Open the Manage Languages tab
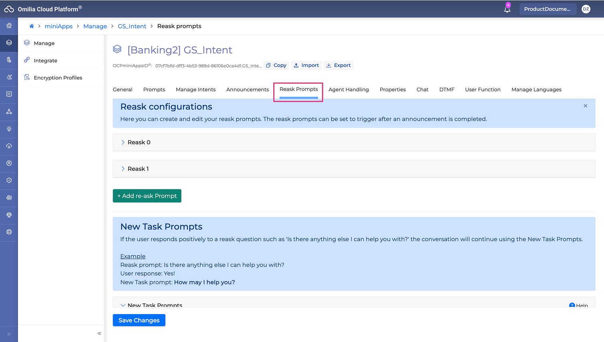 [x=536, y=90]
